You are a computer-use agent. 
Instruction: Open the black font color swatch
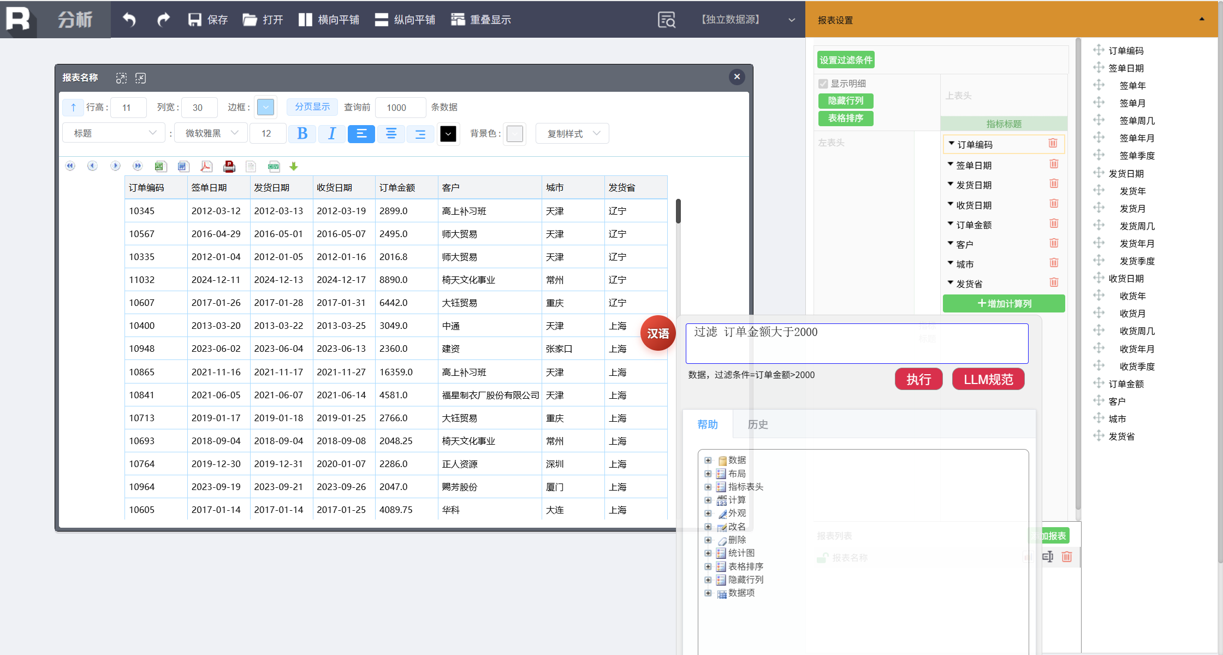coord(448,134)
